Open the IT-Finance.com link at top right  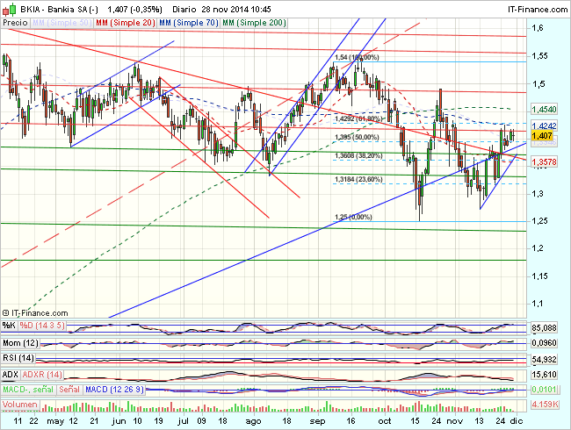[x=538, y=9]
